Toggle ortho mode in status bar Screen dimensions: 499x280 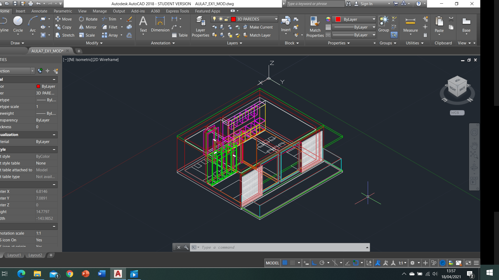314,263
